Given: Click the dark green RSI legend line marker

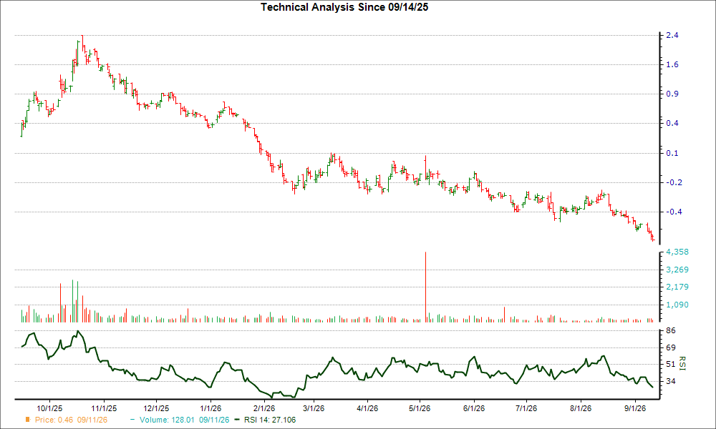Looking at the screenshot, I should (x=236, y=420).
